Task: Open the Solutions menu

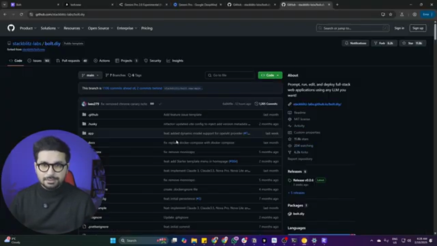Action: 50,28
